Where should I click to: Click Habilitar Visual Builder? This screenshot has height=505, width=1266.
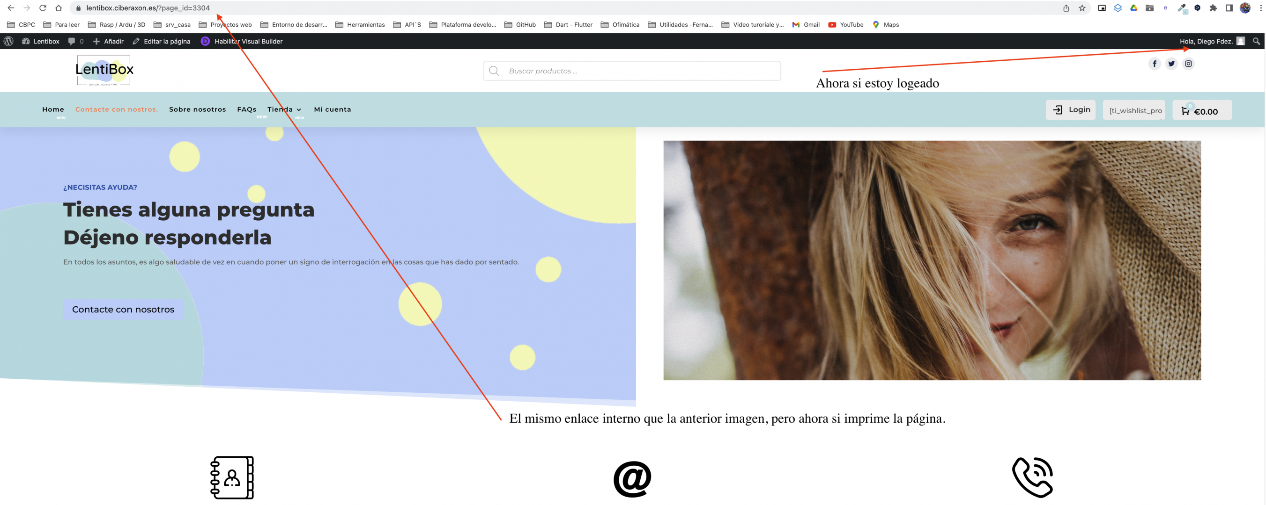(x=242, y=41)
